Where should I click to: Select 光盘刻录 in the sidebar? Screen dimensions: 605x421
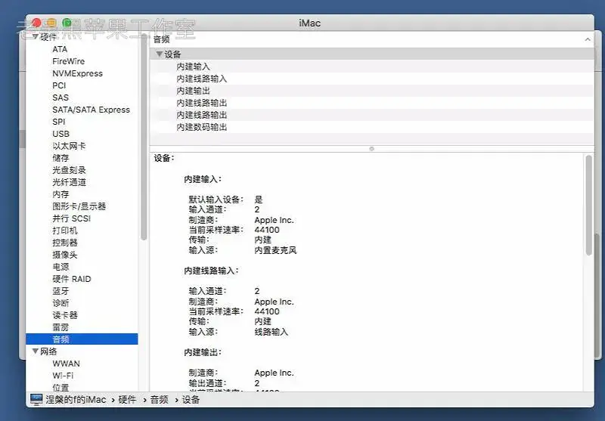pyautogui.click(x=69, y=170)
